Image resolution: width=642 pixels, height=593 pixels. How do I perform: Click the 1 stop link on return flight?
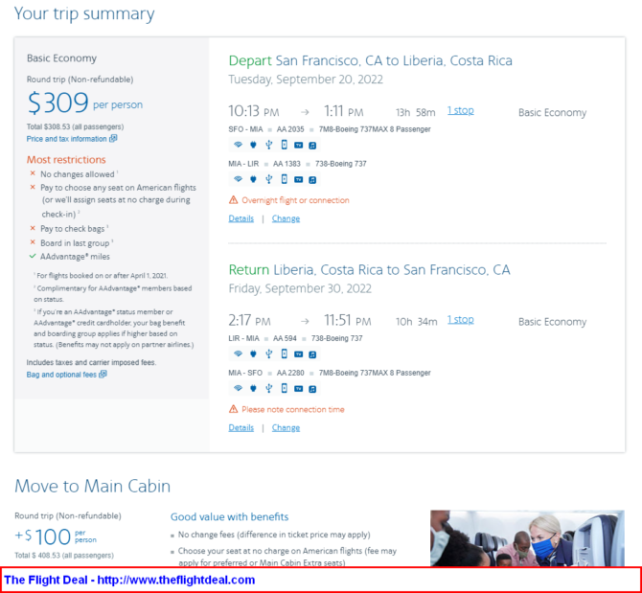point(460,319)
